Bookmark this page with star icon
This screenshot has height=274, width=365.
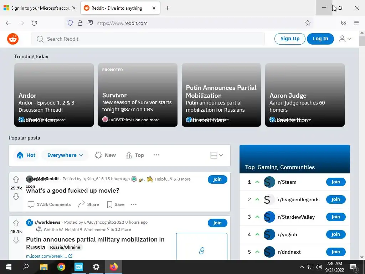point(308,23)
